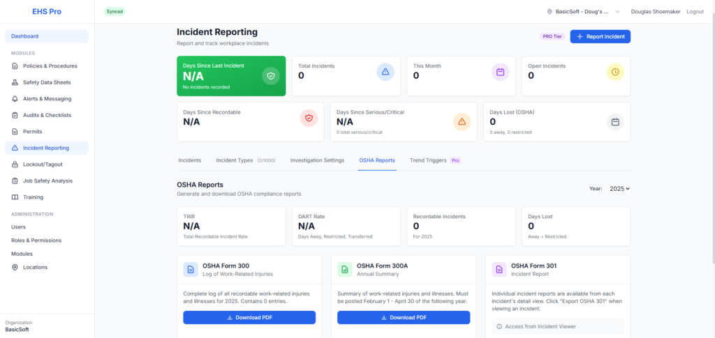This screenshot has width=715, height=338.
Task: Download the OSHA Form 300 PDF
Action: click(249, 318)
